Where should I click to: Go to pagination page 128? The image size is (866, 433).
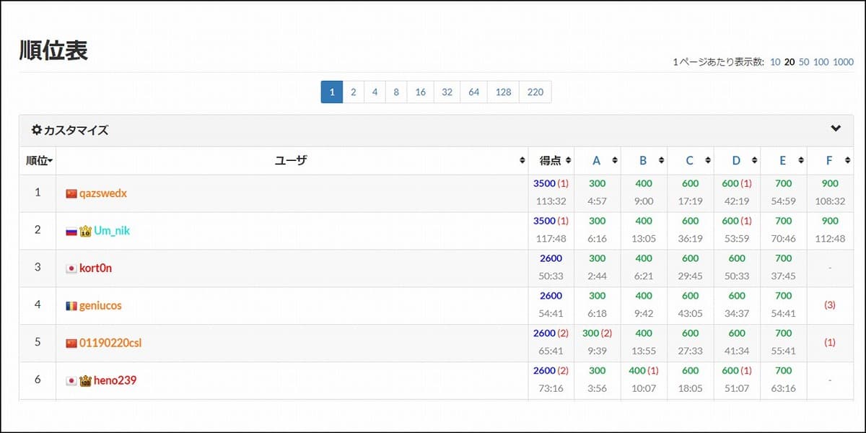tap(504, 92)
